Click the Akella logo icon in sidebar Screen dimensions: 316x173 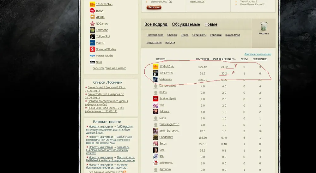click(x=92, y=17)
